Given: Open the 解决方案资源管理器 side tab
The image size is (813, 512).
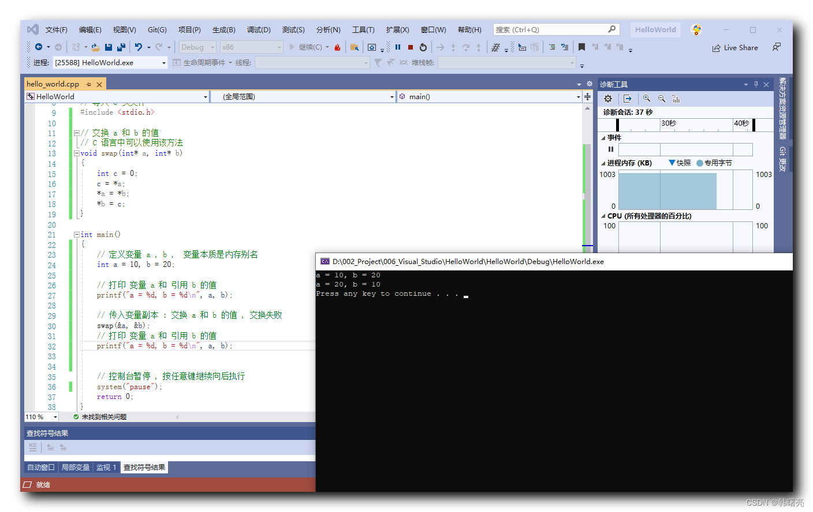Looking at the screenshot, I should [782, 108].
